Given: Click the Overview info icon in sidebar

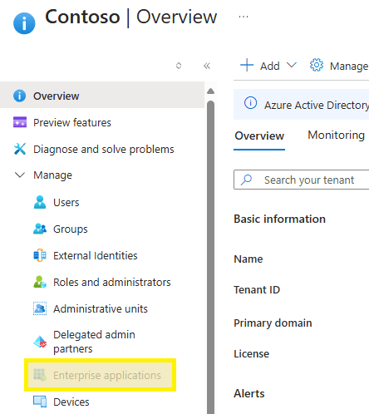Looking at the screenshot, I should [x=19, y=96].
